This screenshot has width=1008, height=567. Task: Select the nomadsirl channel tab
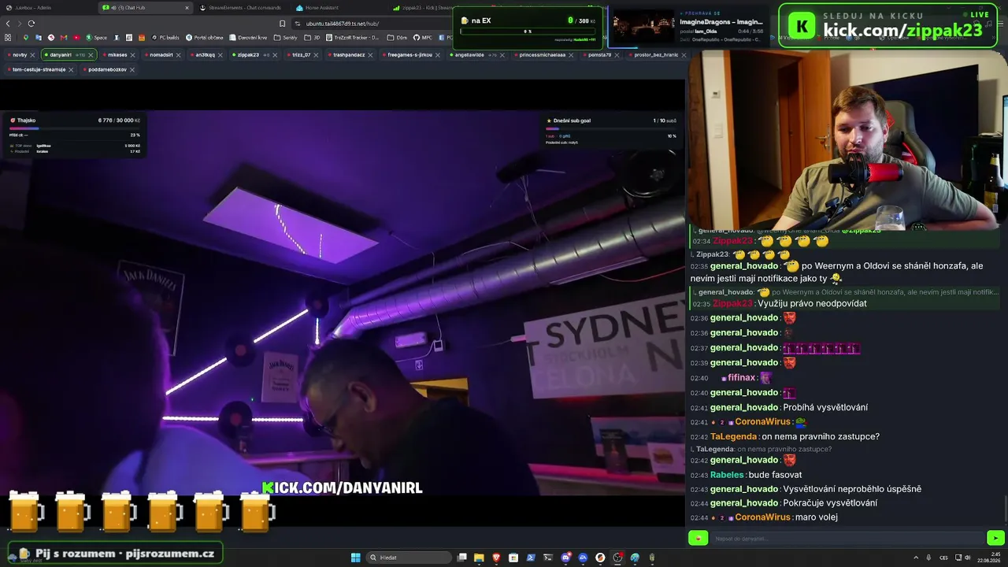pos(161,55)
